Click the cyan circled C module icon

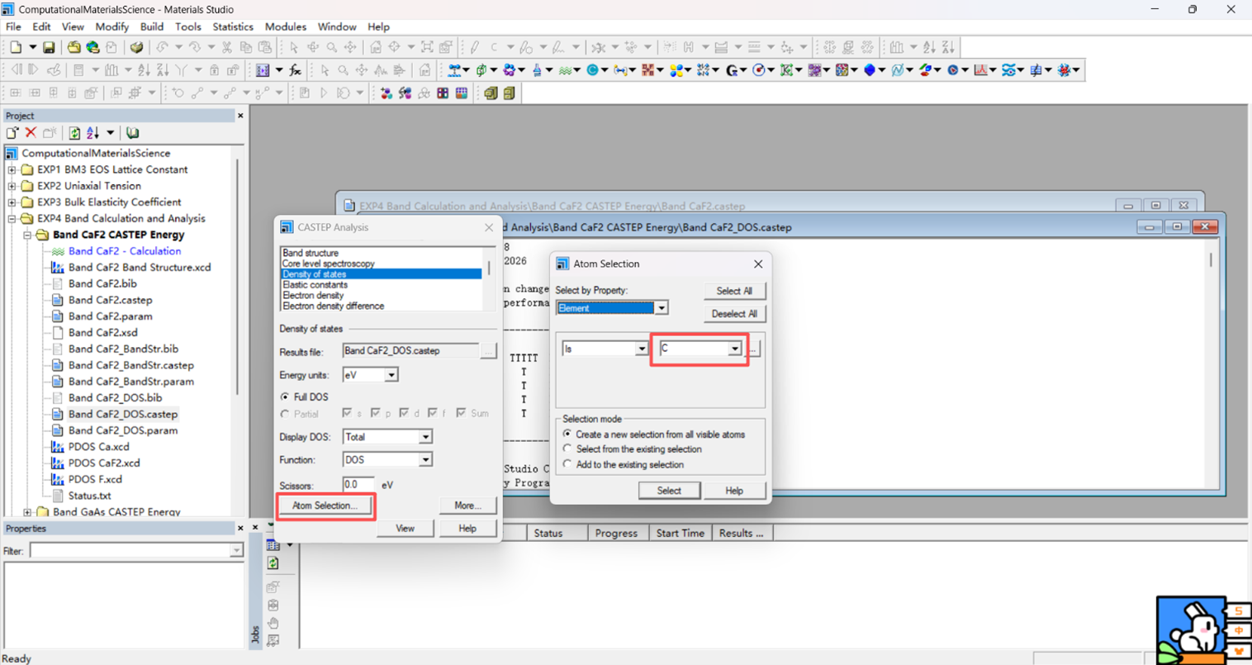(x=592, y=70)
